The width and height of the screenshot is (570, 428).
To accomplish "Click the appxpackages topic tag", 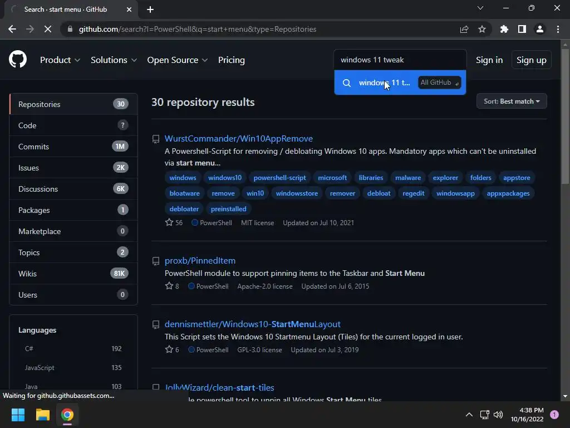I will pyautogui.click(x=508, y=193).
